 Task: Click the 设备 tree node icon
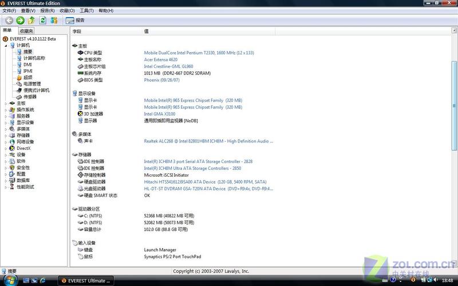(12, 154)
